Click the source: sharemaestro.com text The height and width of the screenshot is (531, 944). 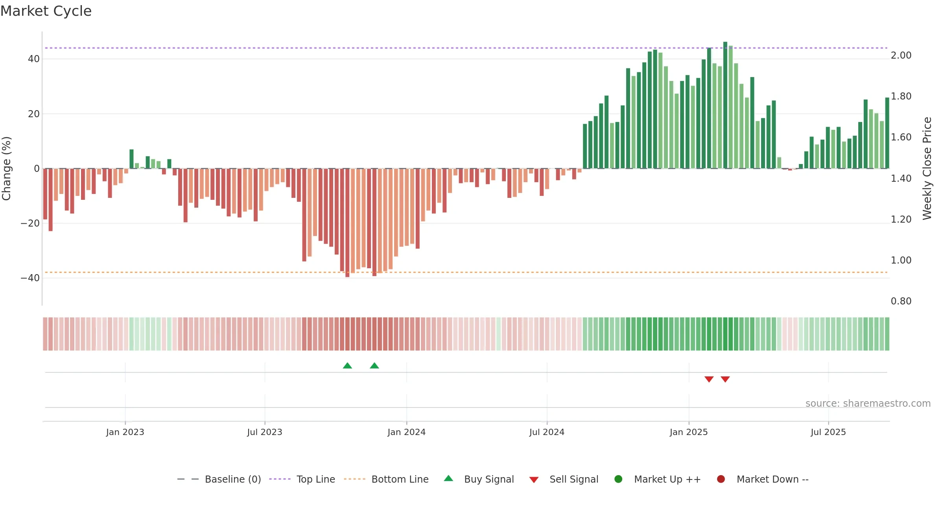(868, 404)
